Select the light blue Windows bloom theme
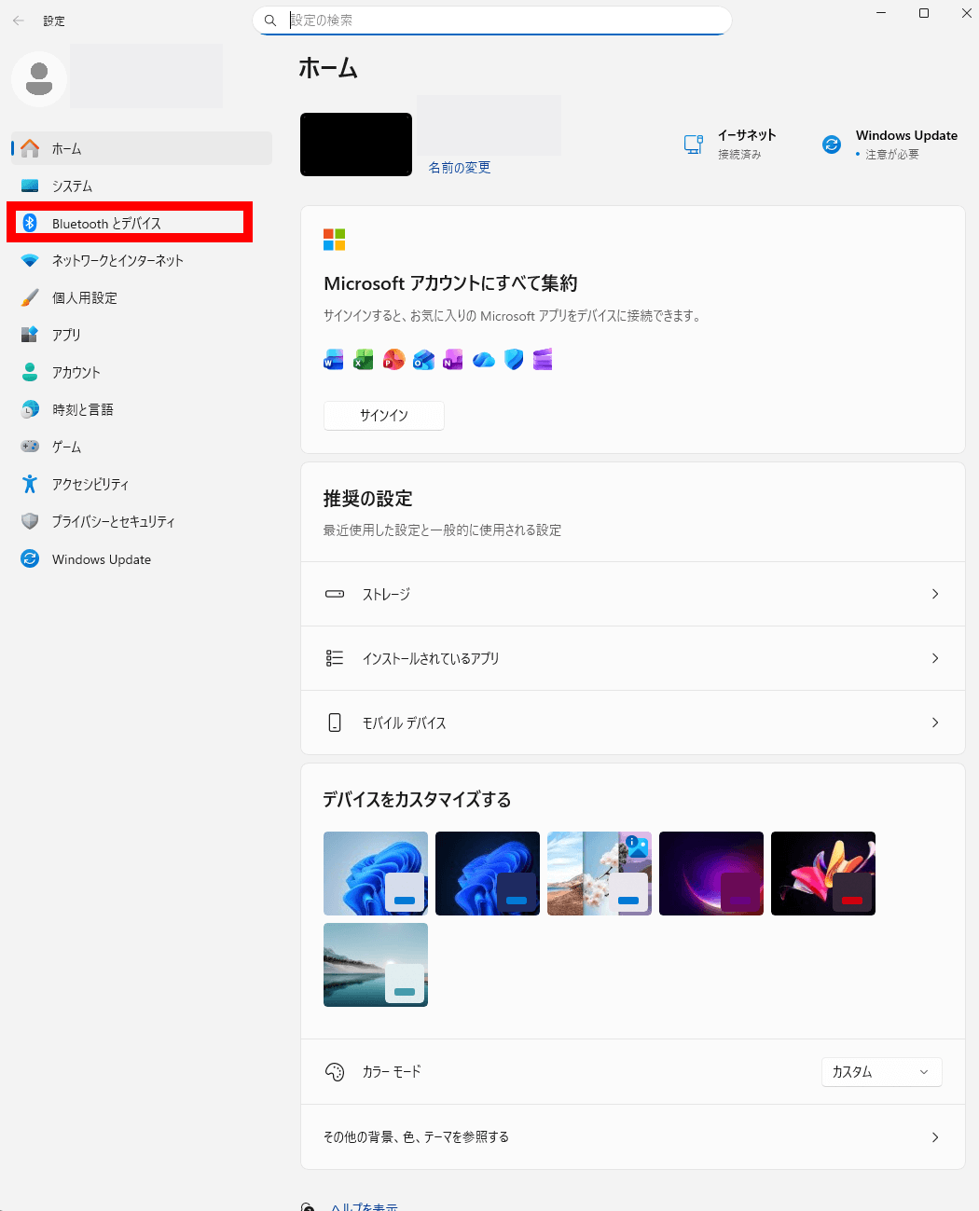 point(376,874)
